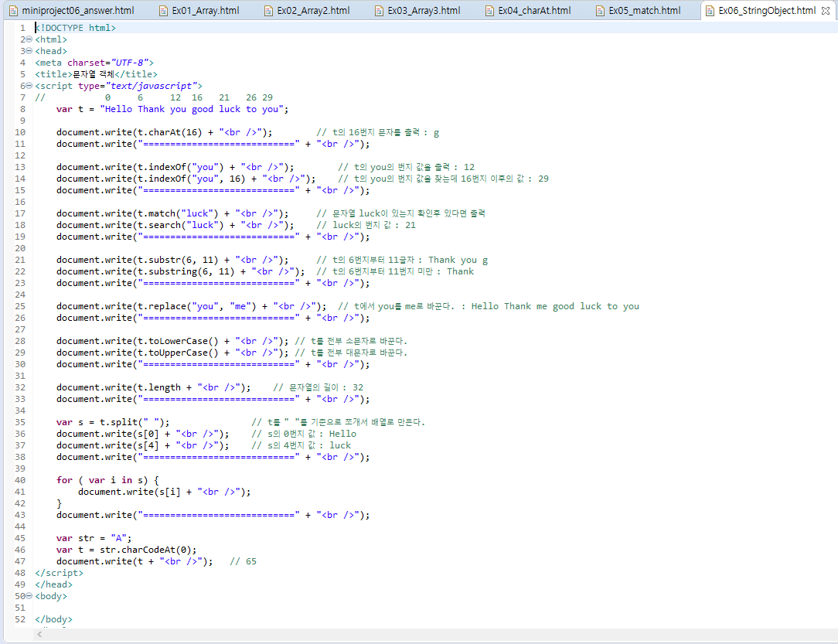Open the Ex04_charAt.html editor tab
Viewport: 838px width, 644px height.
[529, 10]
